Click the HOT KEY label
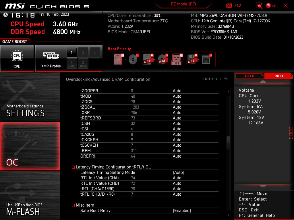Screen dimensions: 294x220 tap(210, 79)
